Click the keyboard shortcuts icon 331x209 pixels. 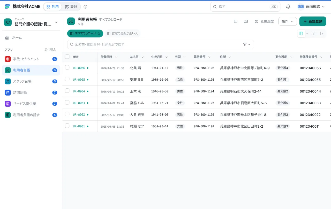(246, 21)
